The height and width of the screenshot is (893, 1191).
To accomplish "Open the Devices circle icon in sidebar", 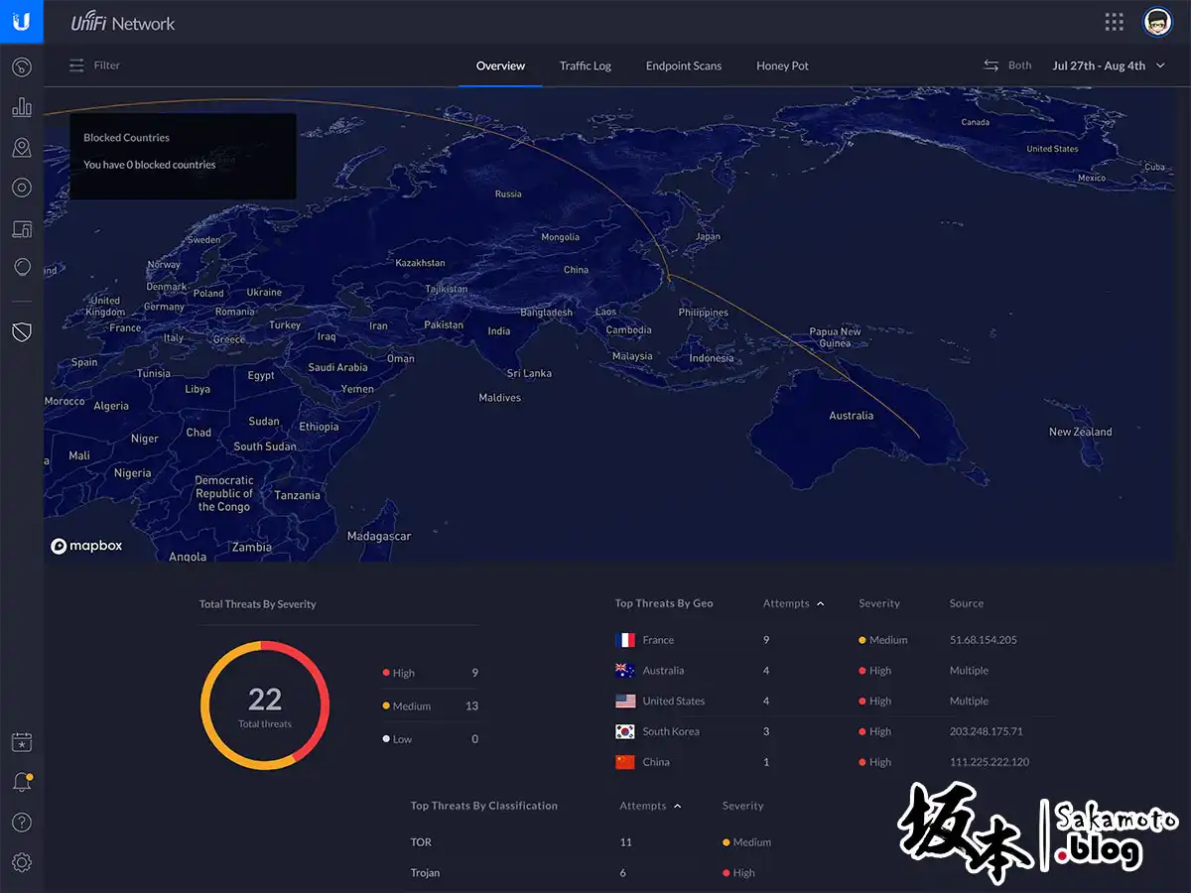I will (x=22, y=188).
